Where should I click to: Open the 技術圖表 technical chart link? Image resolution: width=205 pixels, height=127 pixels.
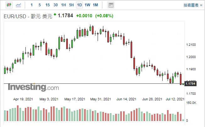pos(191,5)
